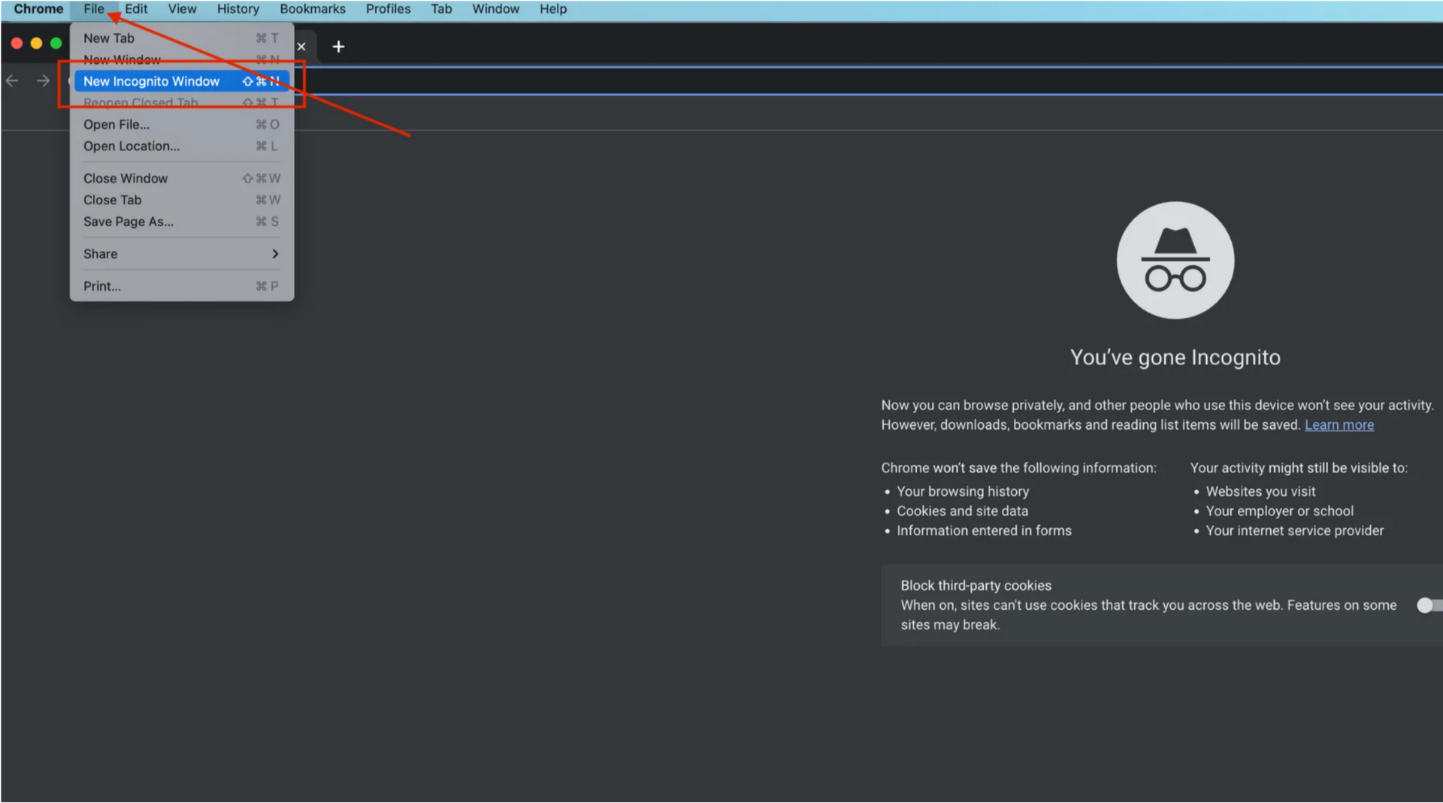Click the green fullscreen window button
Screen dimensions: 1443x803
[x=56, y=44]
